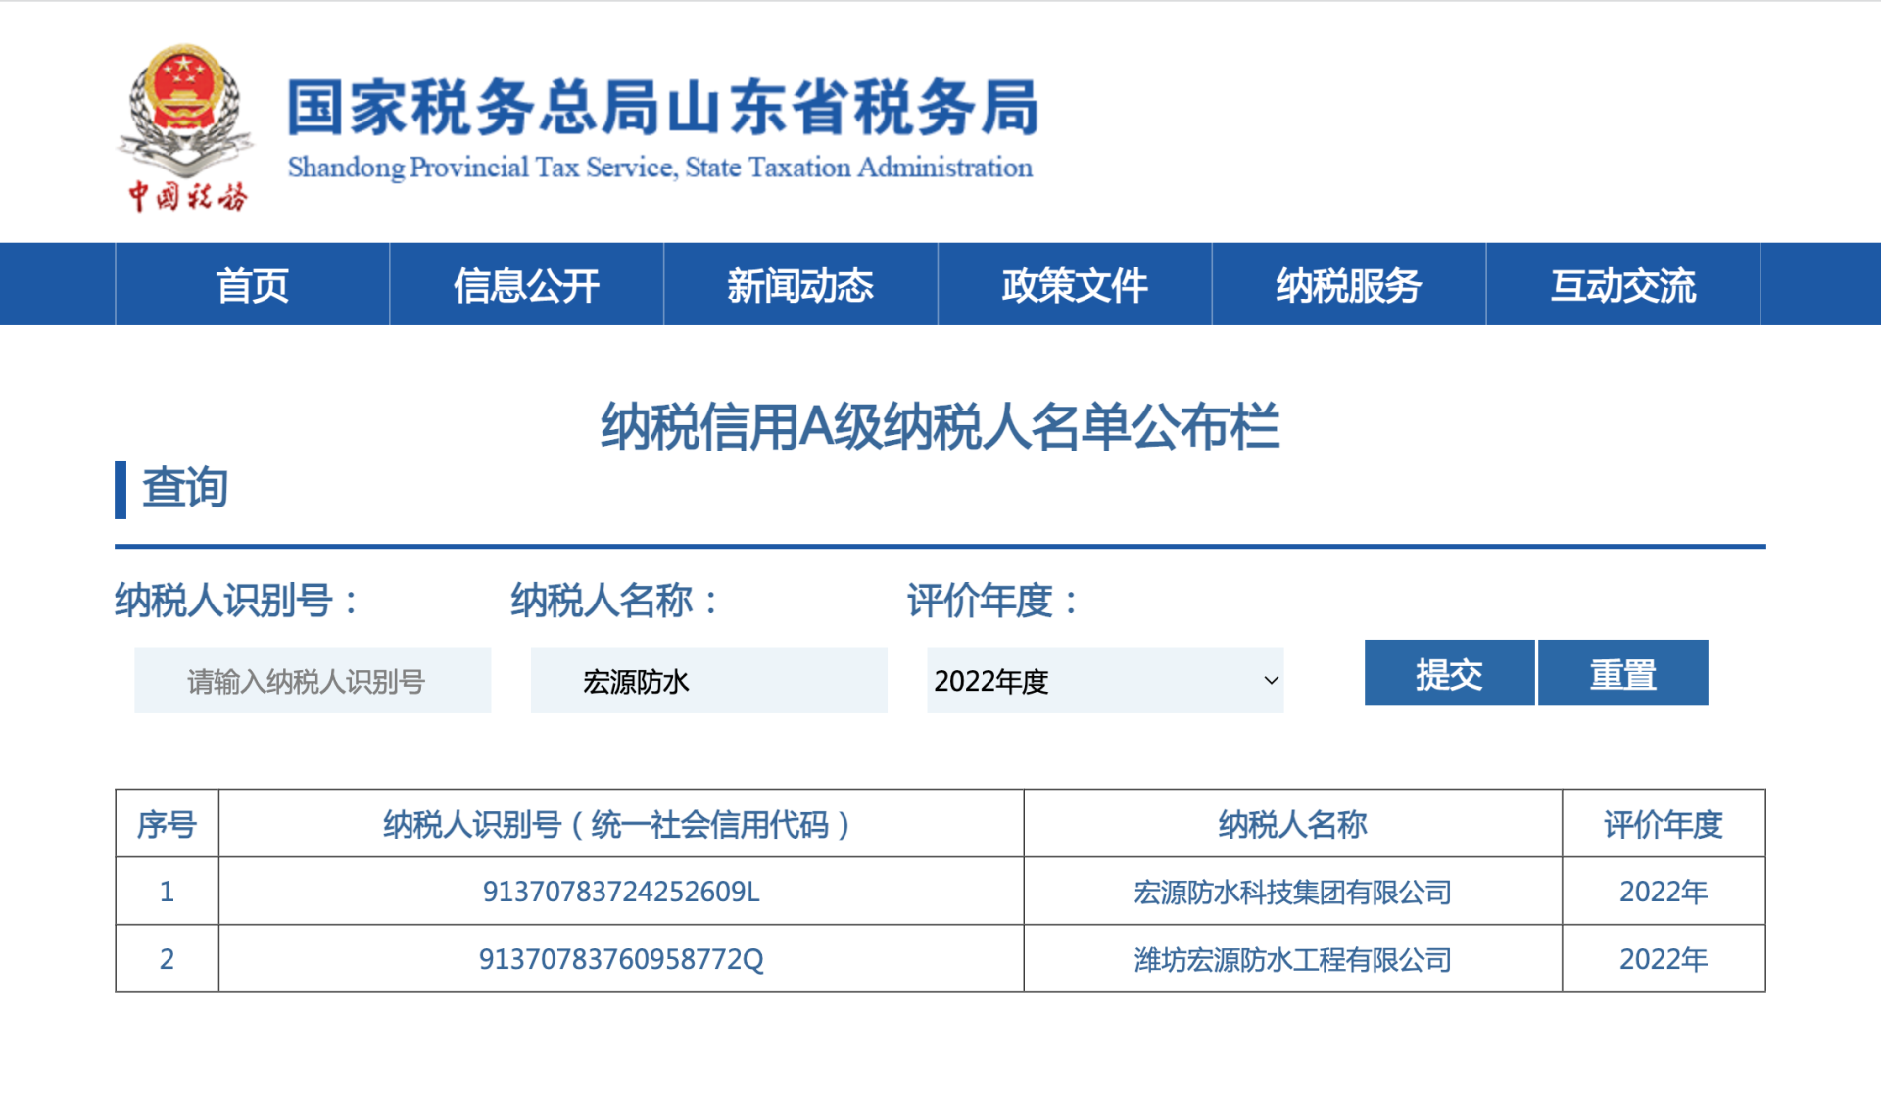The width and height of the screenshot is (1881, 1111).
Task: Click 2022年 in the 潍坊宏源防水工程 row
Action: click(x=1664, y=959)
